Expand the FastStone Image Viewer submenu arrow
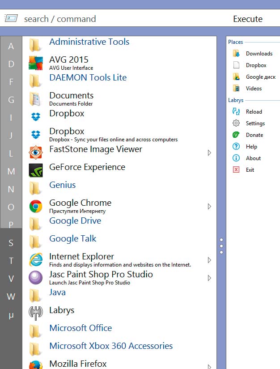280x369 pixels. (209, 153)
